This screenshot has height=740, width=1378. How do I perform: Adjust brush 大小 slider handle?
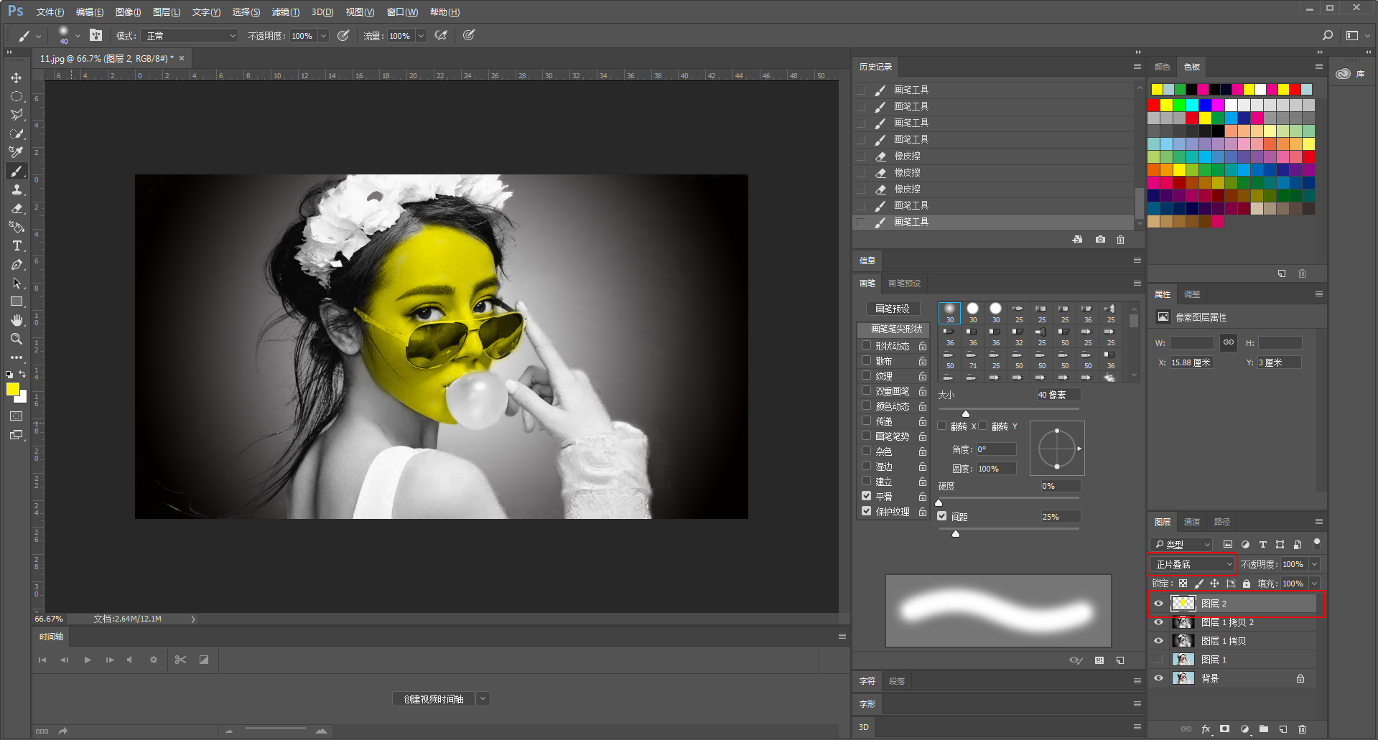coord(966,414)
